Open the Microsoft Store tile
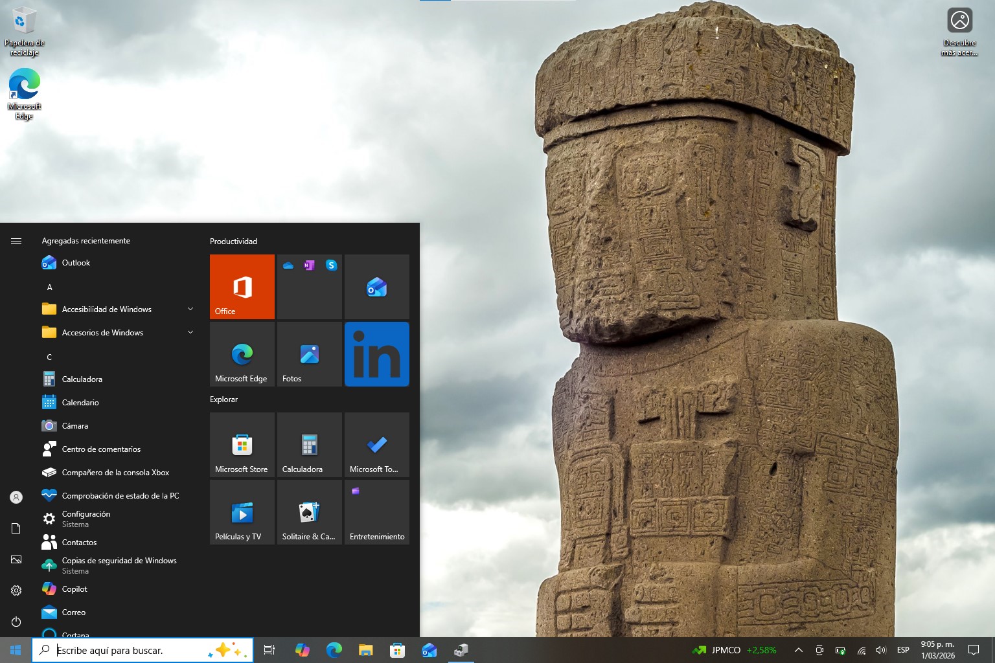The height and width of the screenshot is (663, 995). click(x=242, y=445)
